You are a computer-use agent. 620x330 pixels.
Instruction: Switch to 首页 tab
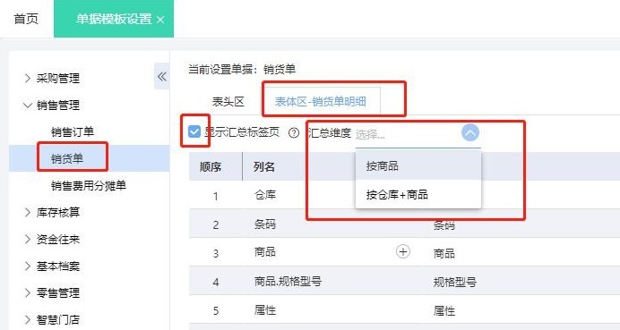pyautogui.click(x=26, y=19)
